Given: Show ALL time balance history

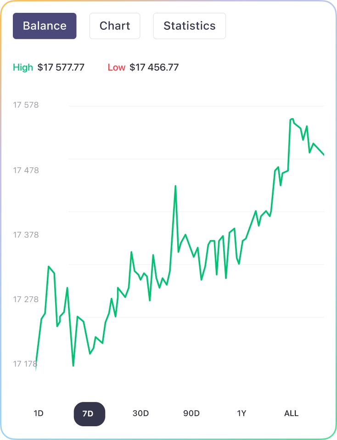Looking at the screenshot, I should pyautogui.click(x=292, y=413).
